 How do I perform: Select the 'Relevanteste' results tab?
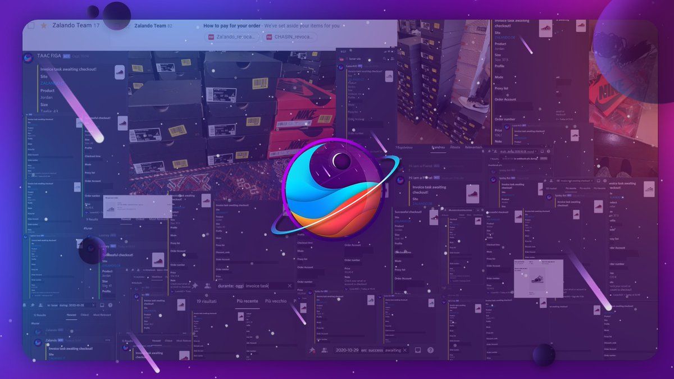click(x=473, y=147)
